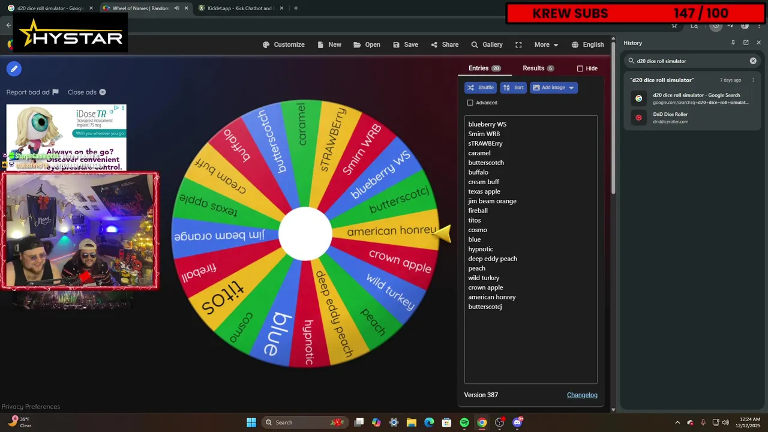Open the wheel Gallery
The height and width of the screenshot is (432, 768).
(487, 44)
